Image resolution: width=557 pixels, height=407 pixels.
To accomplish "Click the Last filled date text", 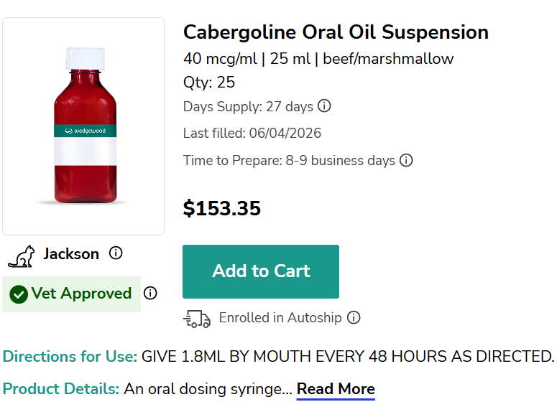I will (x=252, y=133).
